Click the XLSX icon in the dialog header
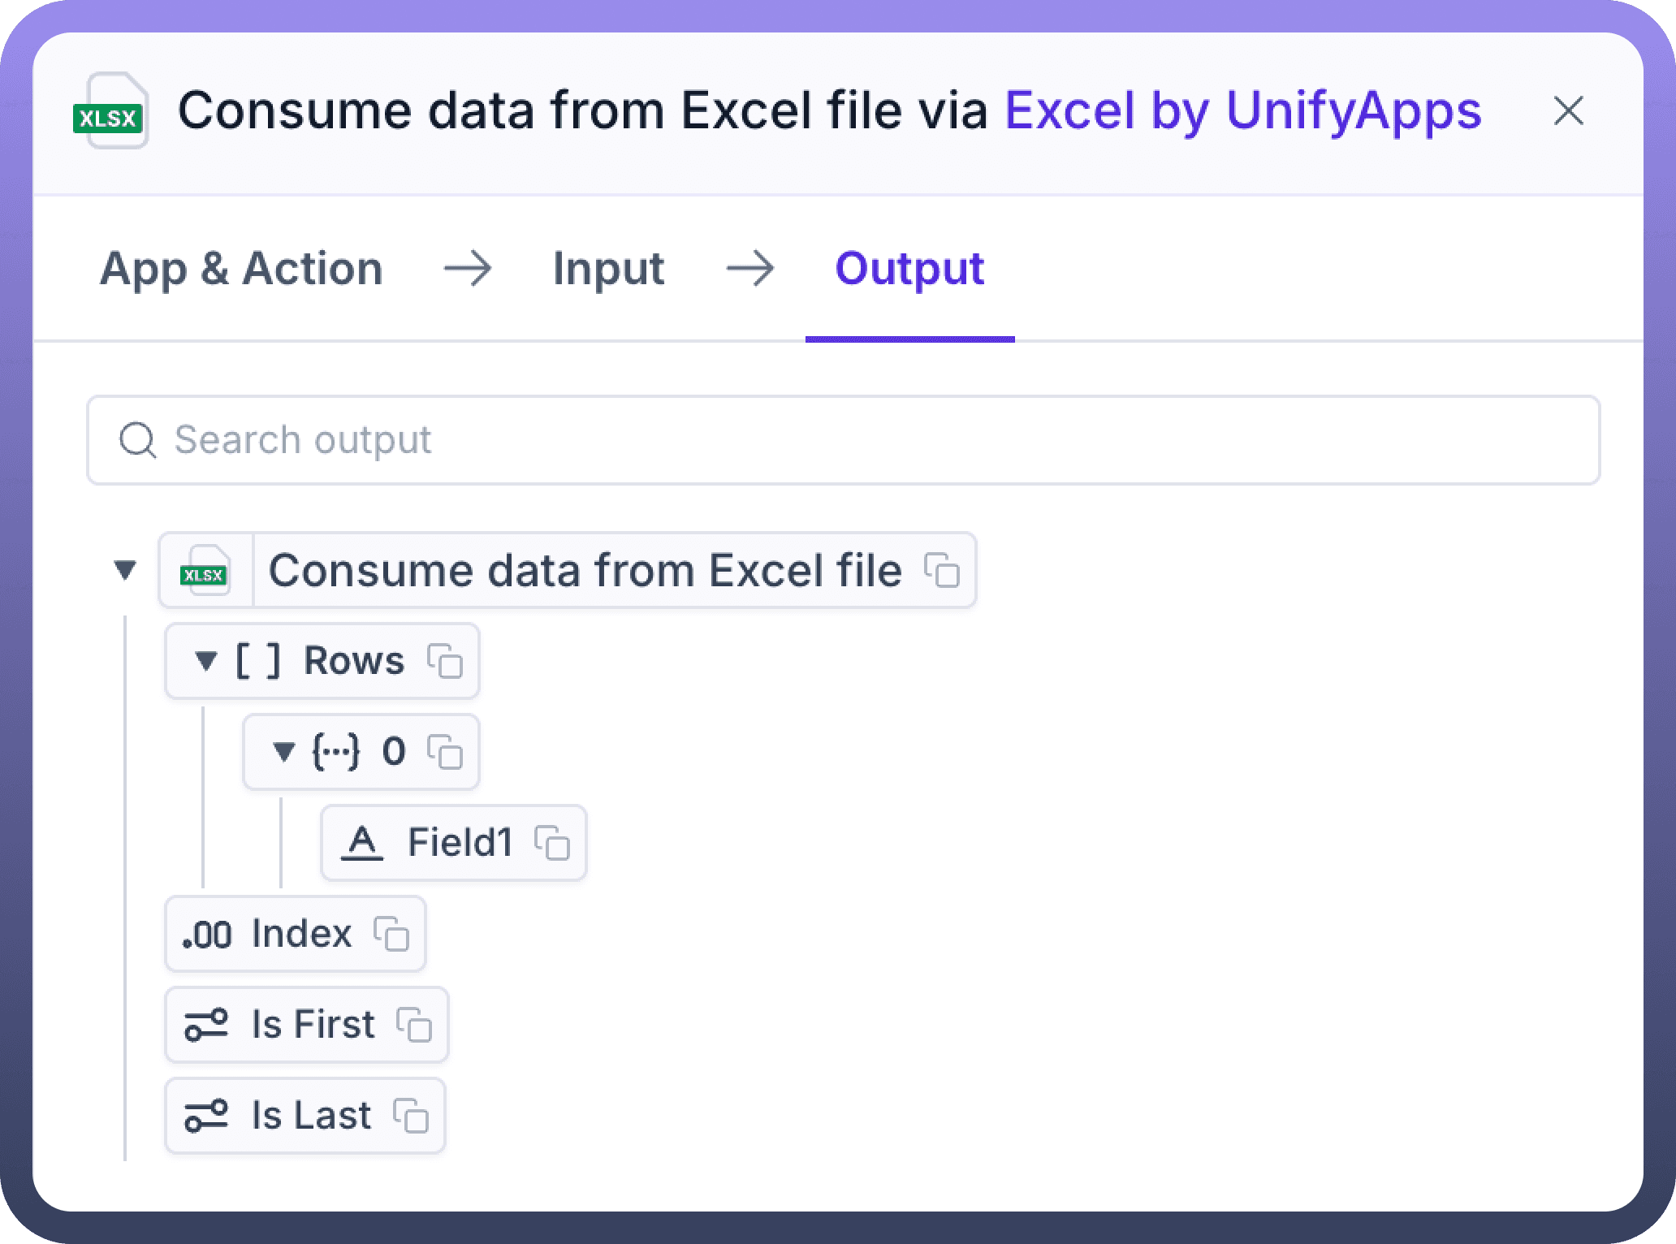Image resolution: width=1676 pixels, height=1244 pixels. (x=110, y=111)
